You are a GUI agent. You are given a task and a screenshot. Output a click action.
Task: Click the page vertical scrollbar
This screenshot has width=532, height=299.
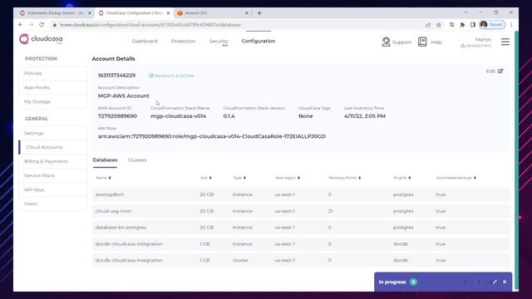(516, 159)
